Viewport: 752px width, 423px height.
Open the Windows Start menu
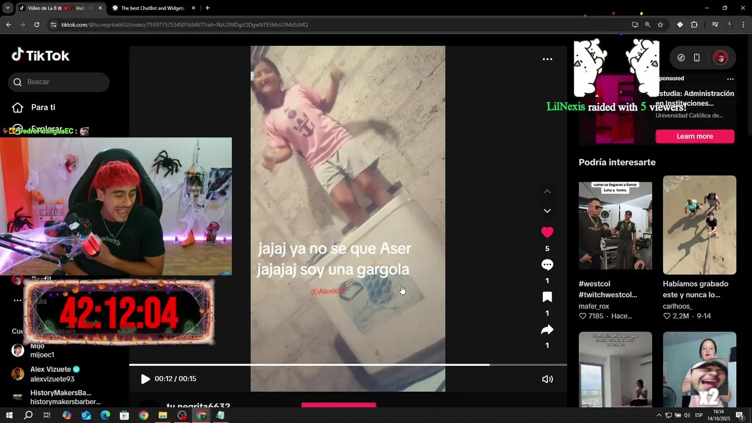(x=9, y=415)
